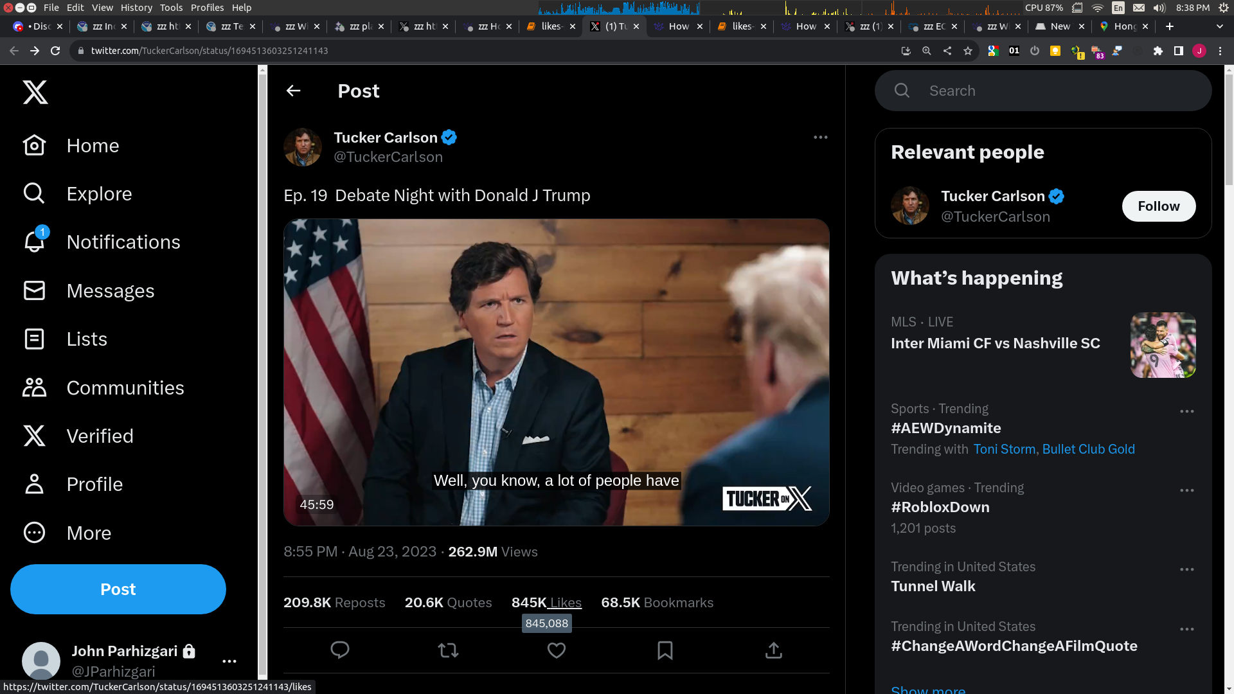This screenshot has height=694, width=1234.
Task: View the 209.8K Reposts list
Action: coord(334,603)
